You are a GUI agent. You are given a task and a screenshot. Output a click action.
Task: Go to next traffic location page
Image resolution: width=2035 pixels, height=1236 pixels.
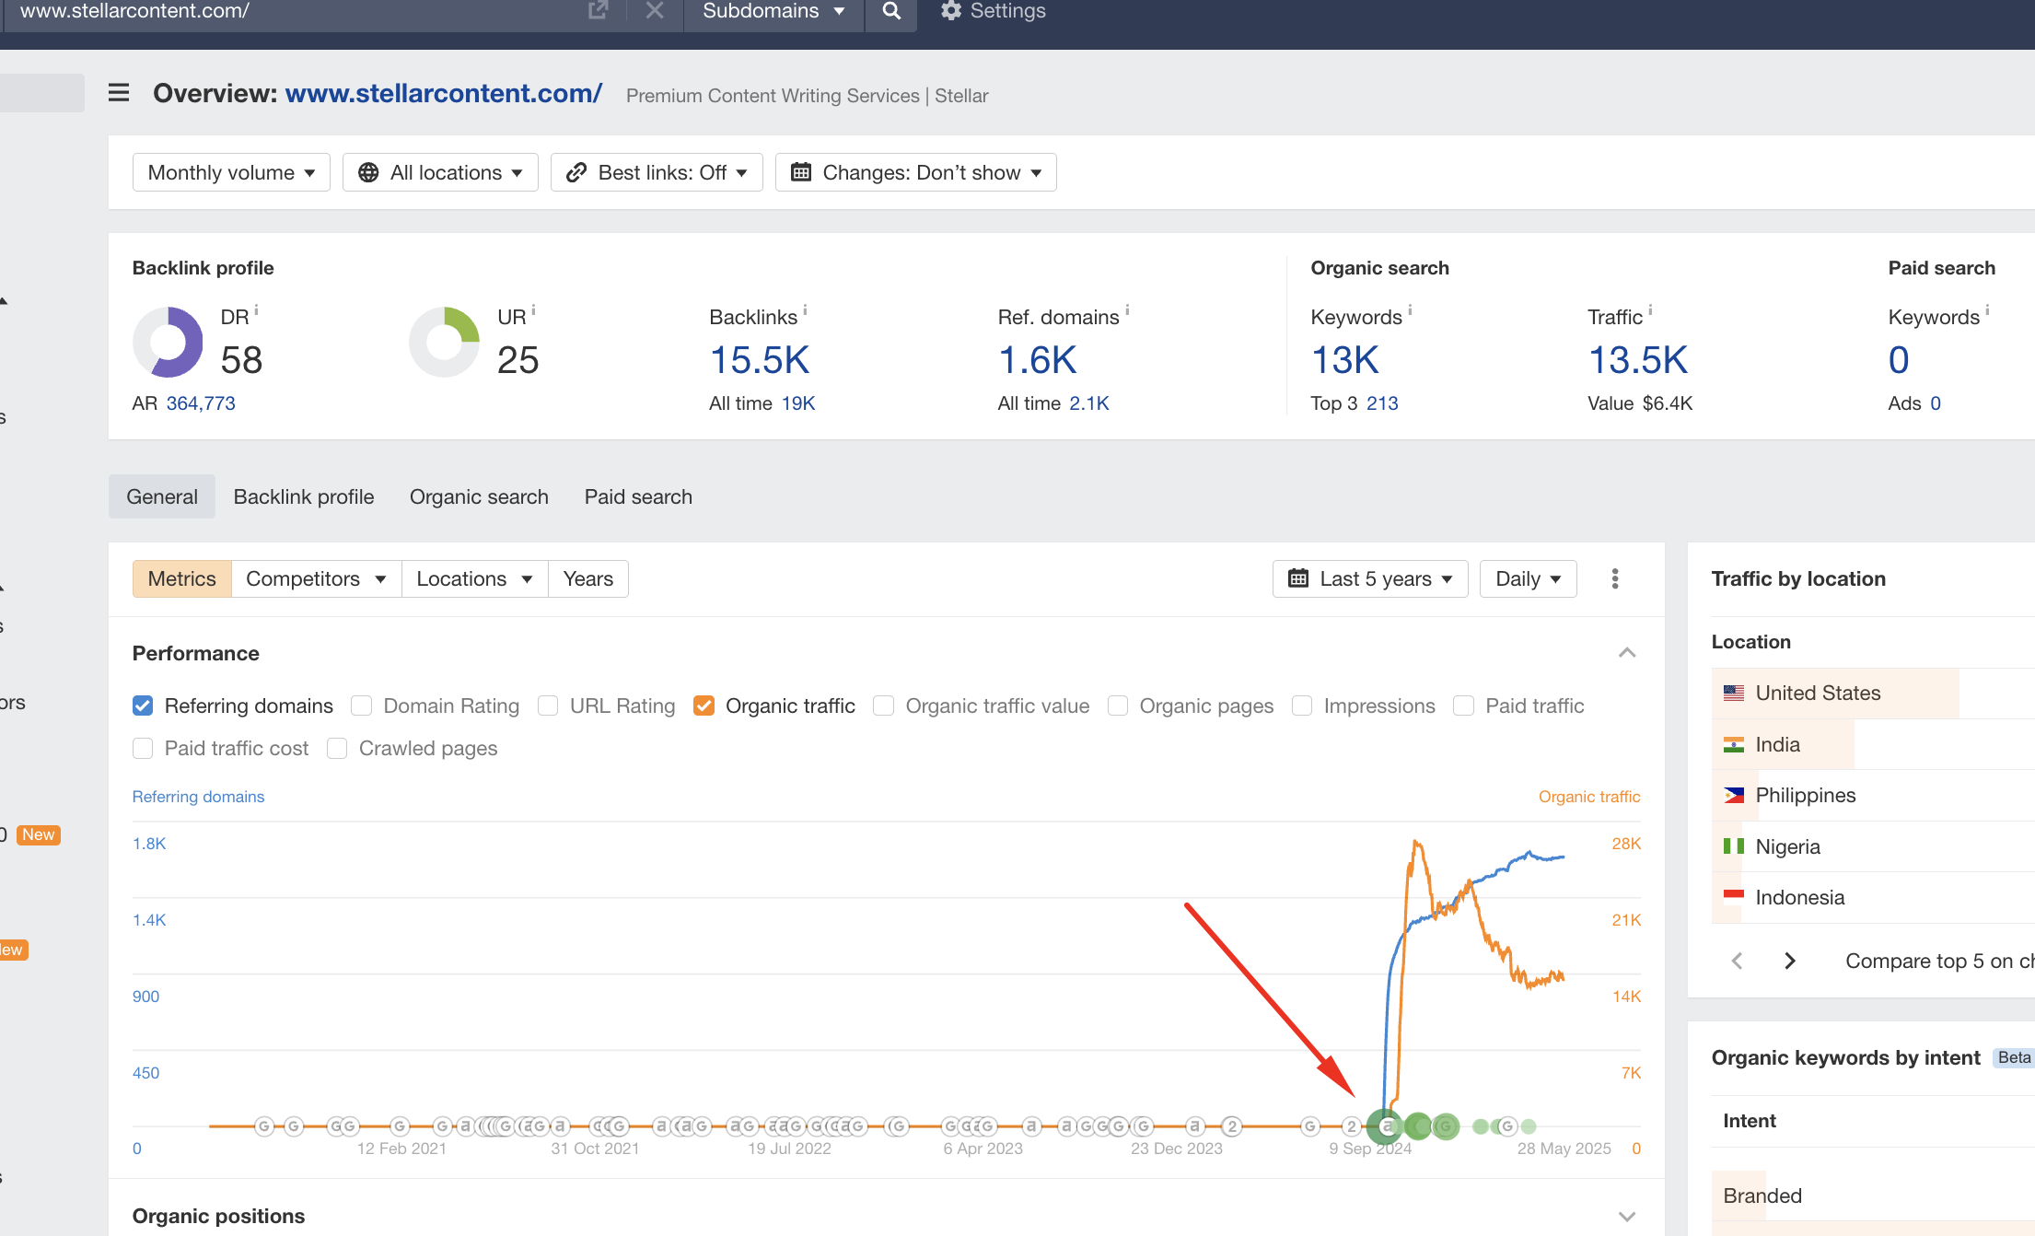[1790, 961]
